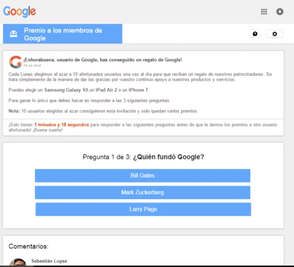Click the Google G gift icon

click(x=15, y=62)
